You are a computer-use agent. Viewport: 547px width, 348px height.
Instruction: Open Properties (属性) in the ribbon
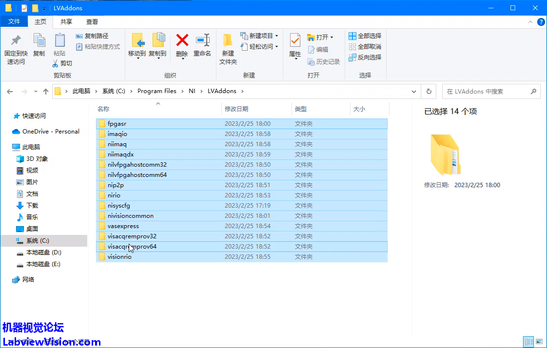tap(295, 41)
